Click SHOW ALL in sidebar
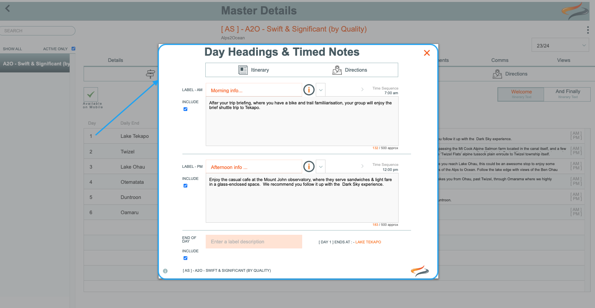Viewport: 595px width, 308px height. (12, 49)
